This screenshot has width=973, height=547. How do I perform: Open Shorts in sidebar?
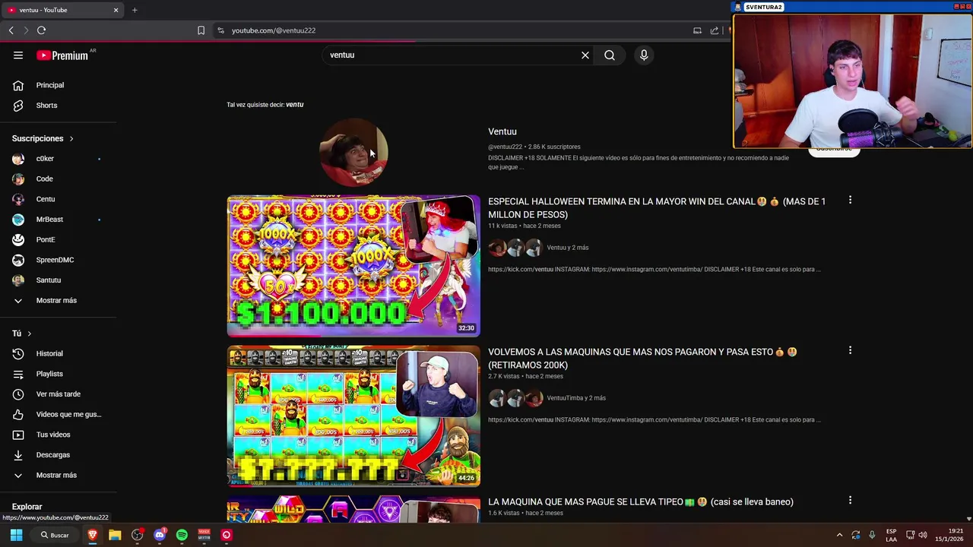[58, 106]
